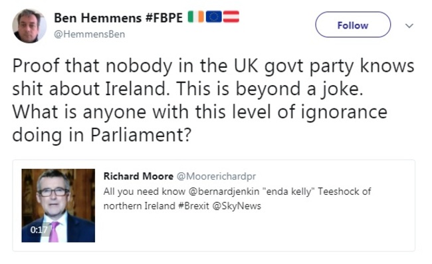Image resolution: width=432 pixels, height=264 pixels.
Task: Click the Irish tricolour flag emoji
Action: coord(195,17)
